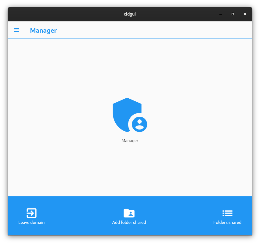Click the cidgui window title

point(130,14)
